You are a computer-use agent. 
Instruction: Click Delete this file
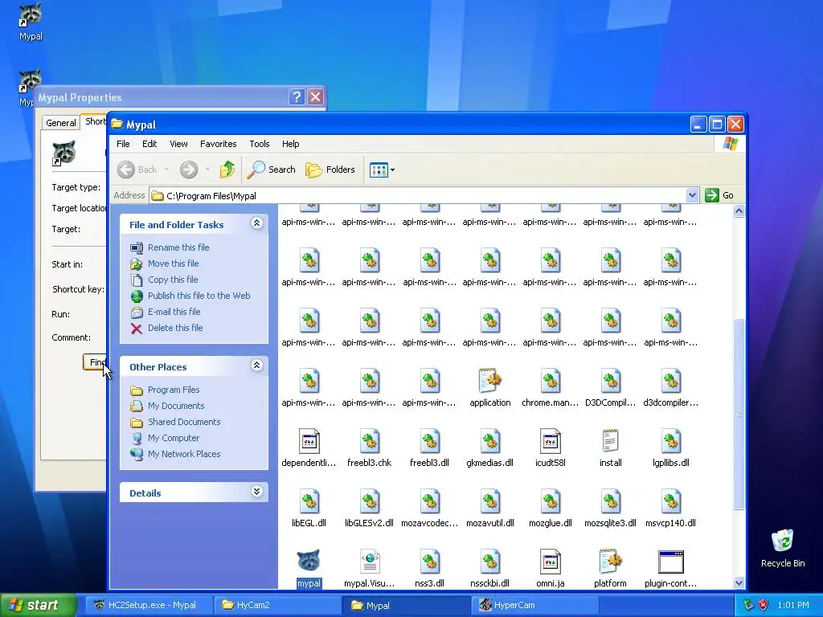pyautogui.click(x=175, y=328)
